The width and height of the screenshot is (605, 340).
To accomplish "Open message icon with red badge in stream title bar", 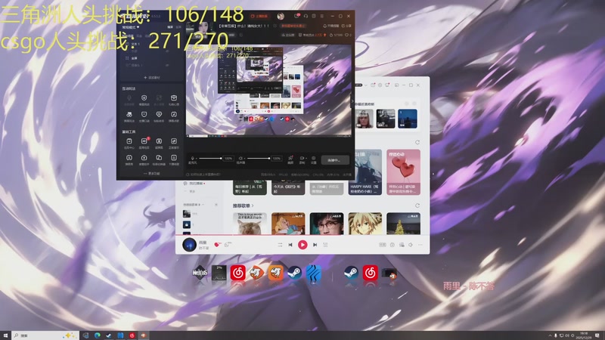I will (296, 16).
